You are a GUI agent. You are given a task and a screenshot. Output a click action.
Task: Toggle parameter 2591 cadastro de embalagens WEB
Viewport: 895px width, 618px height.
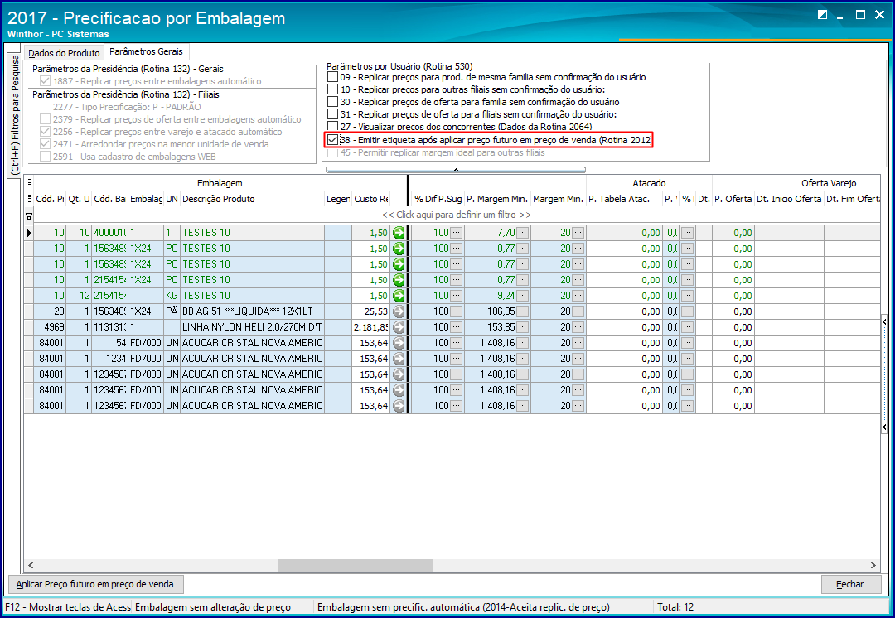coord(45,157)
